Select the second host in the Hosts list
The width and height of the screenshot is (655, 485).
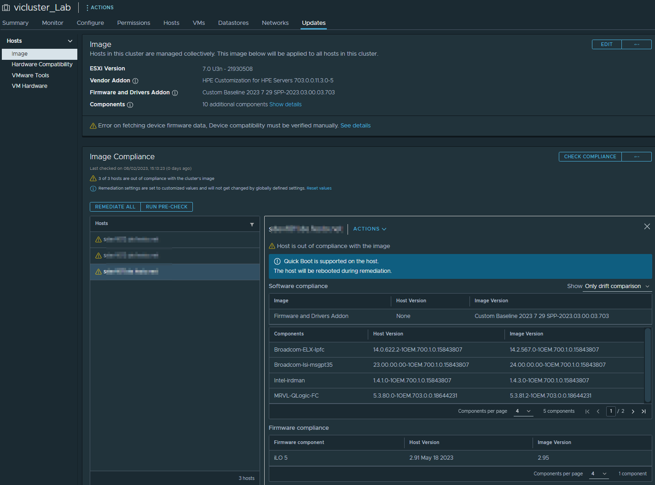coord(175,256)
